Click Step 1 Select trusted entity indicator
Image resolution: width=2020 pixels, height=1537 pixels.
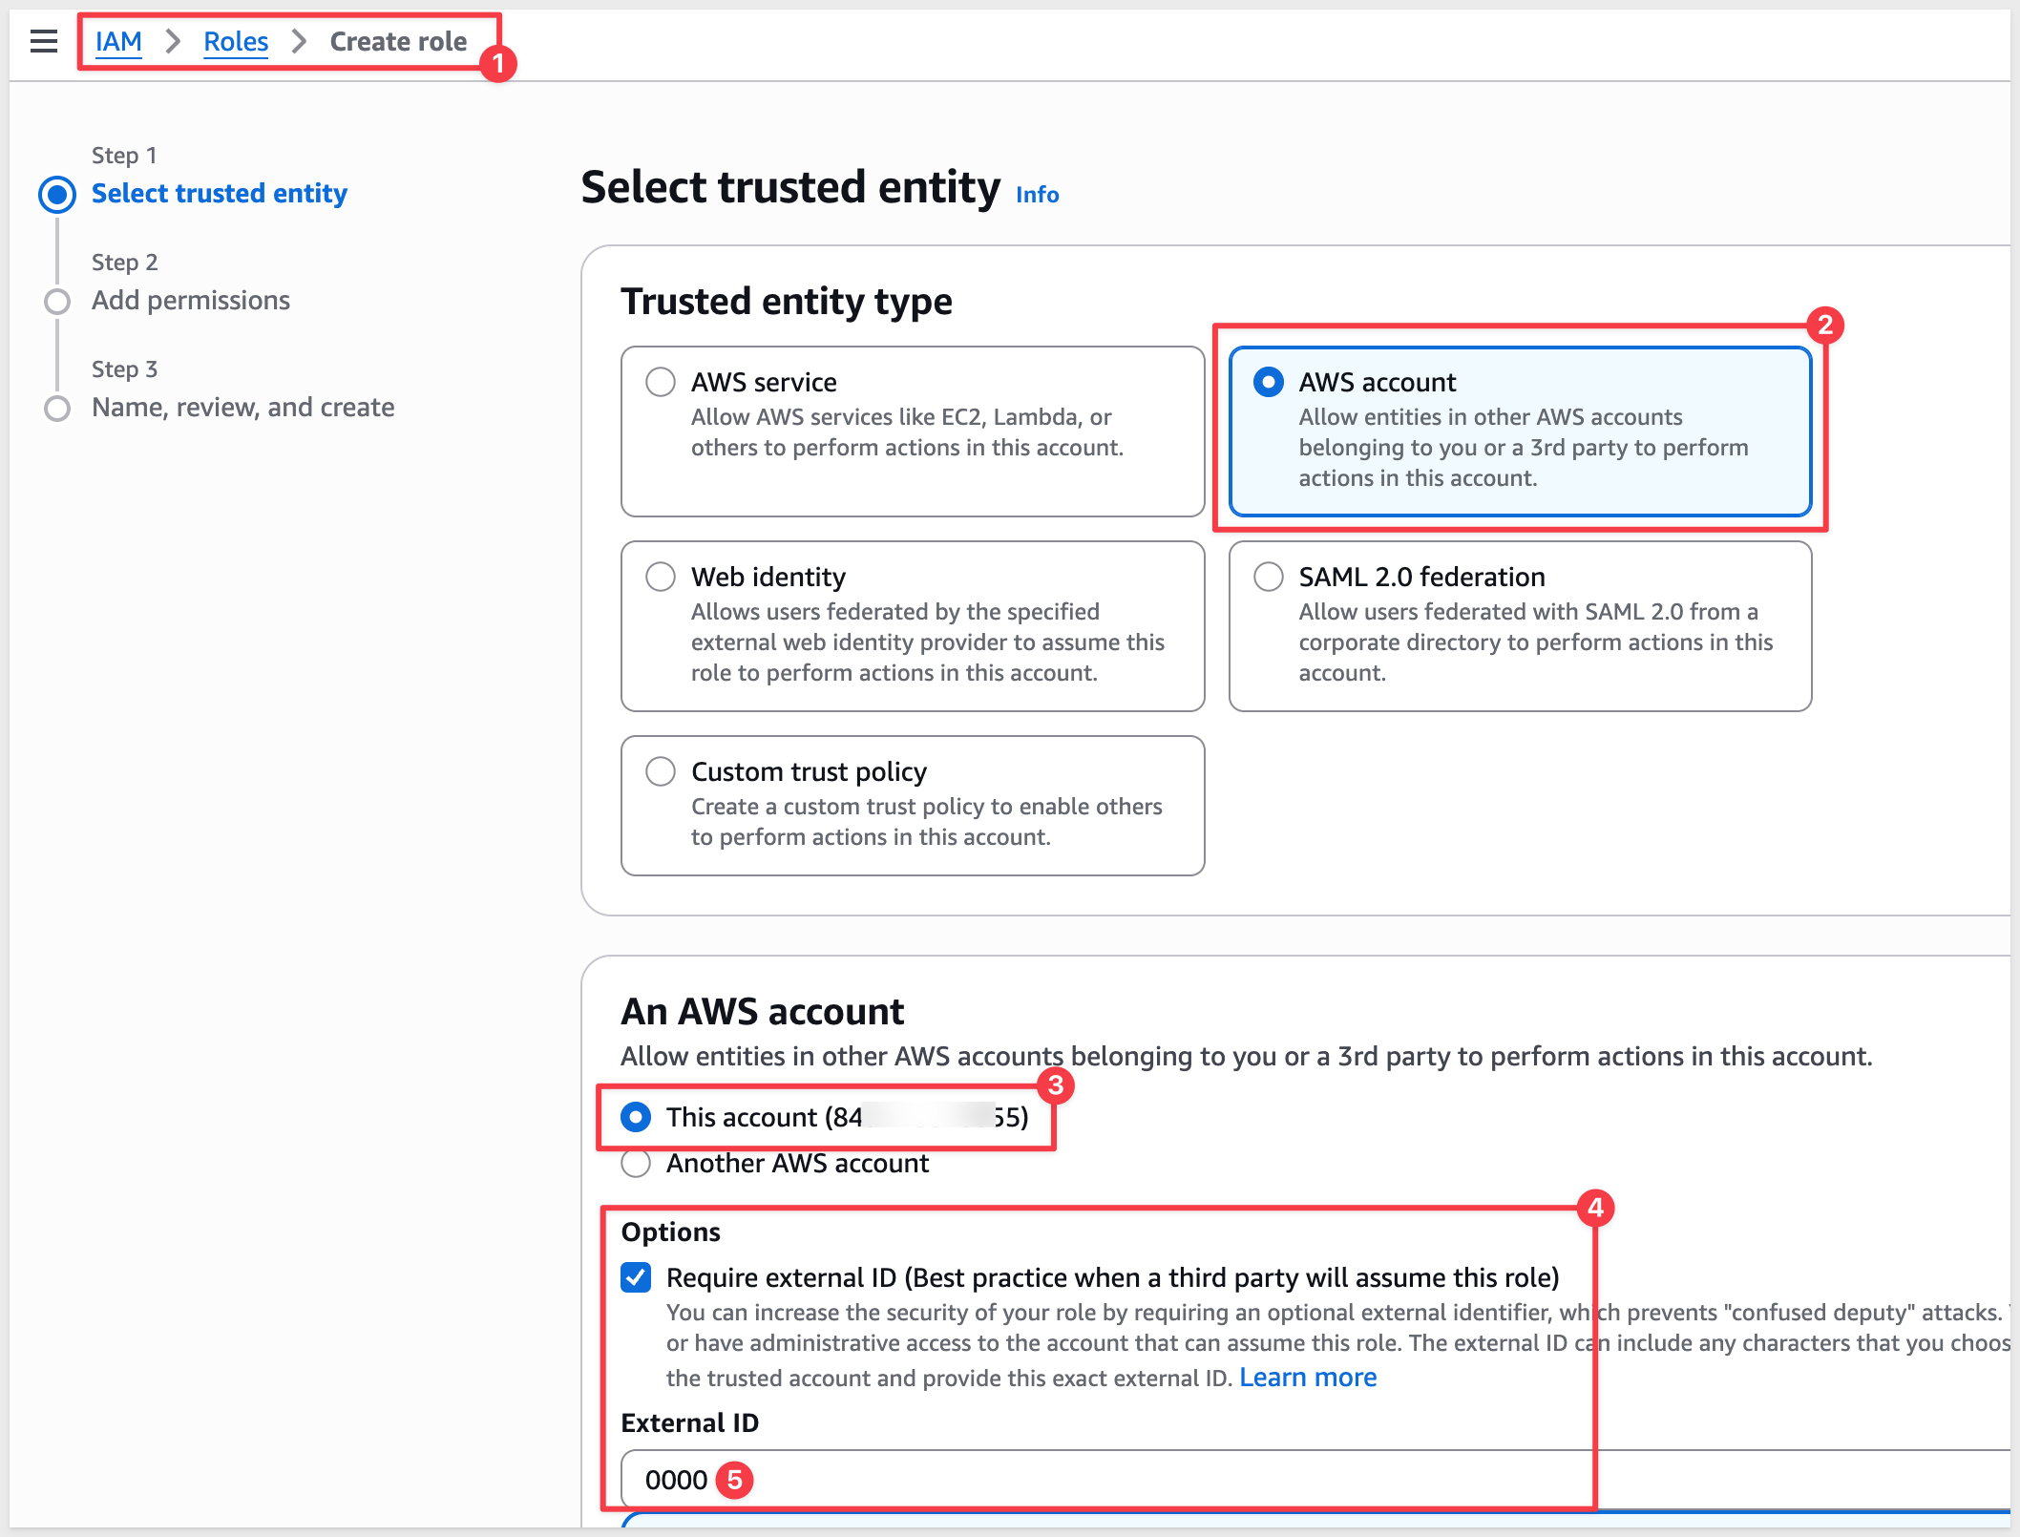[x=57, y=194]
